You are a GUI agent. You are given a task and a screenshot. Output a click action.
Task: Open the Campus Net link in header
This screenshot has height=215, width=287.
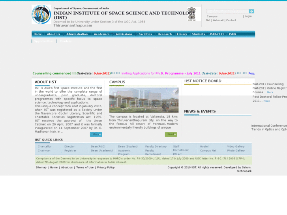tap(212, 17)
